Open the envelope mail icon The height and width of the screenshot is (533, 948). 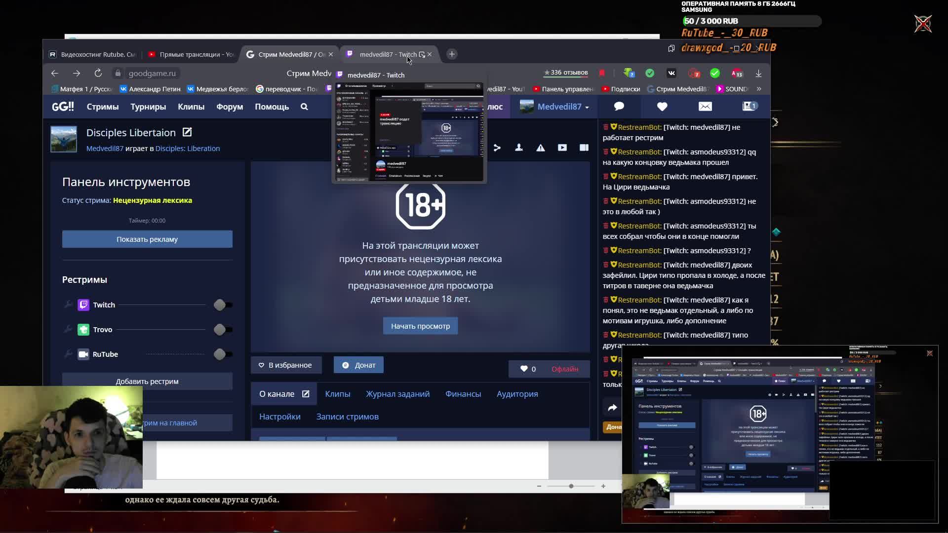pyautogui.click(x=705, y=106)
